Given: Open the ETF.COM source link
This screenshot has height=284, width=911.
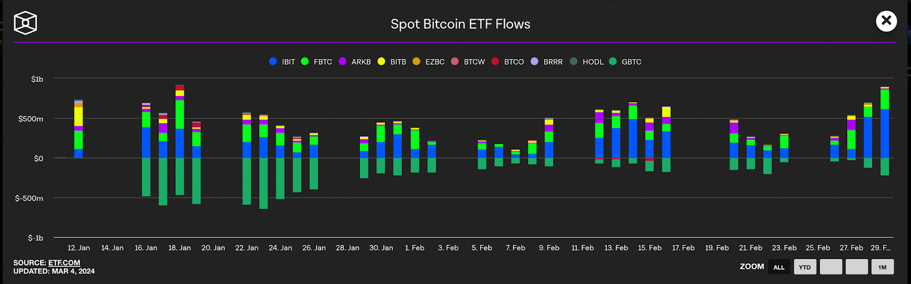Looking at the screenshot, I should pos(64,263).
